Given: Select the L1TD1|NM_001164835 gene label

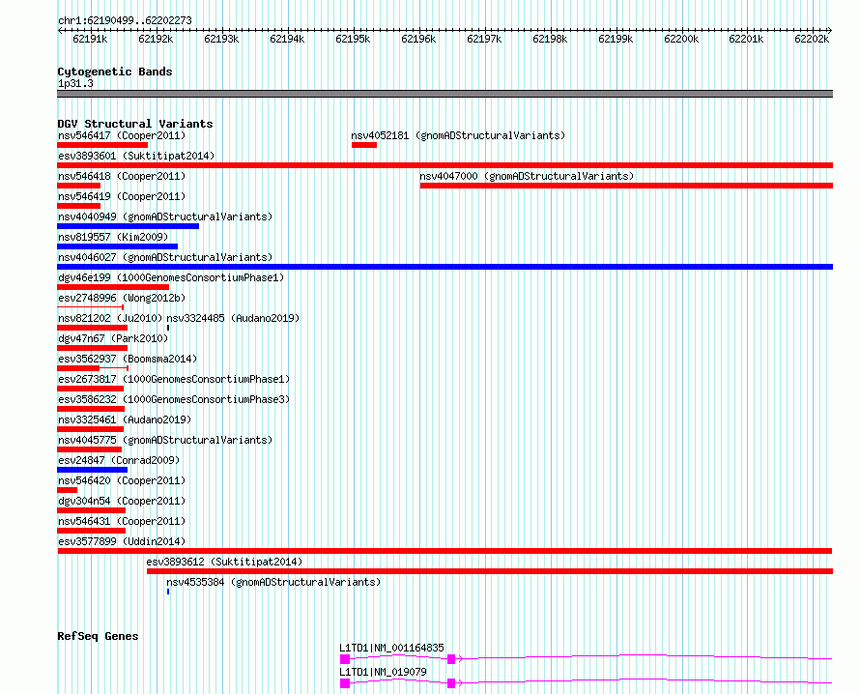Looking at the screenshot, I should coord(391,648).
